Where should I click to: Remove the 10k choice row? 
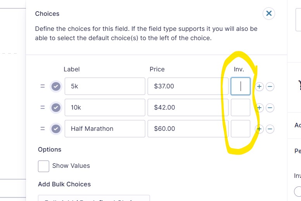point(270,108)
